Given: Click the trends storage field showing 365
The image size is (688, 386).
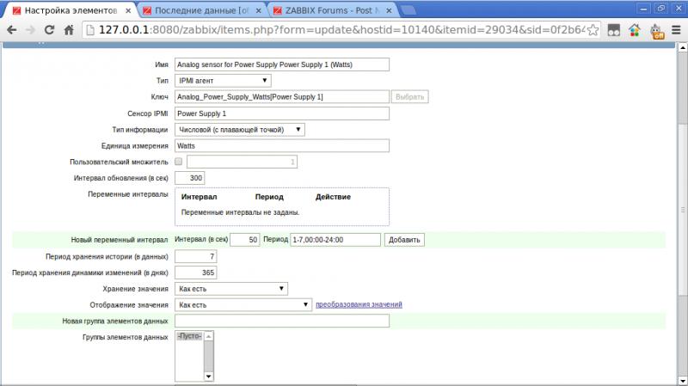Looking at the screenshot, I should 196,273.
